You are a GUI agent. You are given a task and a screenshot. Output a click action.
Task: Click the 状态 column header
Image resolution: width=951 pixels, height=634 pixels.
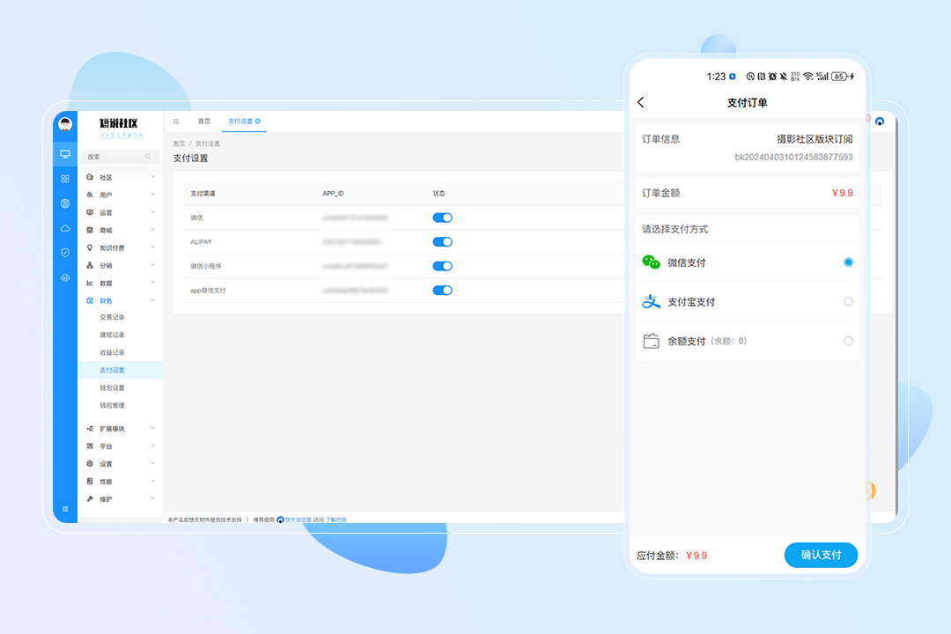coord(439,194)
